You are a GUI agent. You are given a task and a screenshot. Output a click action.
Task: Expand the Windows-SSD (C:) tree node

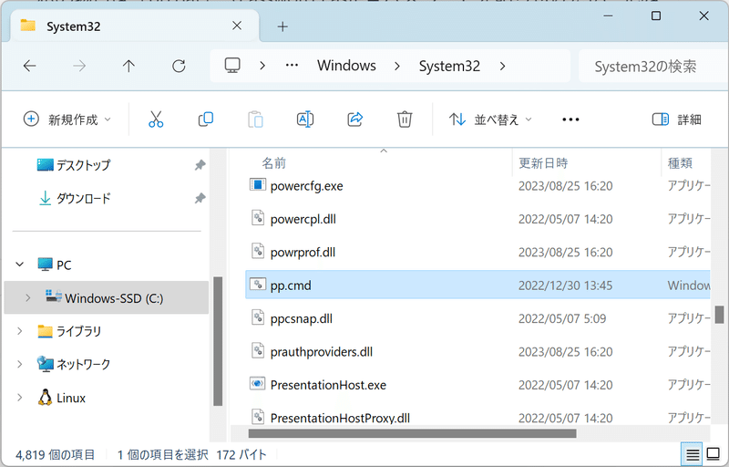pyautogui.click(x=28, y=297)
